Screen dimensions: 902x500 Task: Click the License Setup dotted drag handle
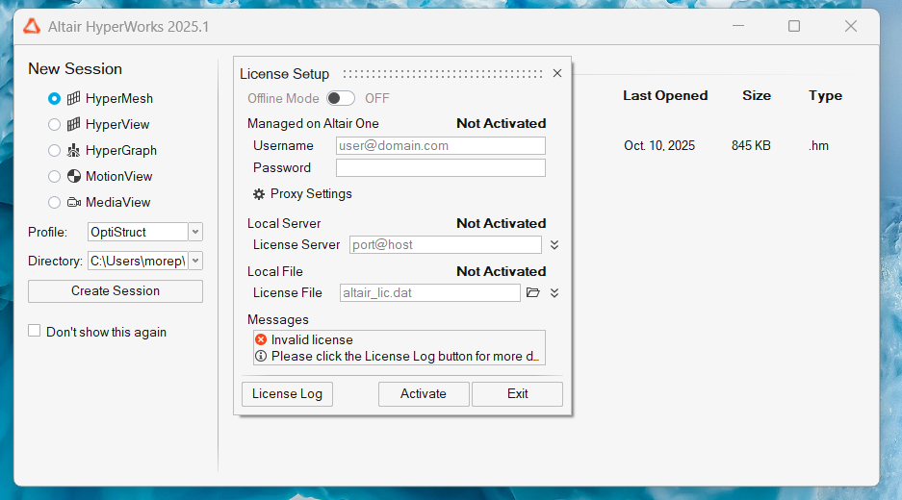[x=443, y=74]
